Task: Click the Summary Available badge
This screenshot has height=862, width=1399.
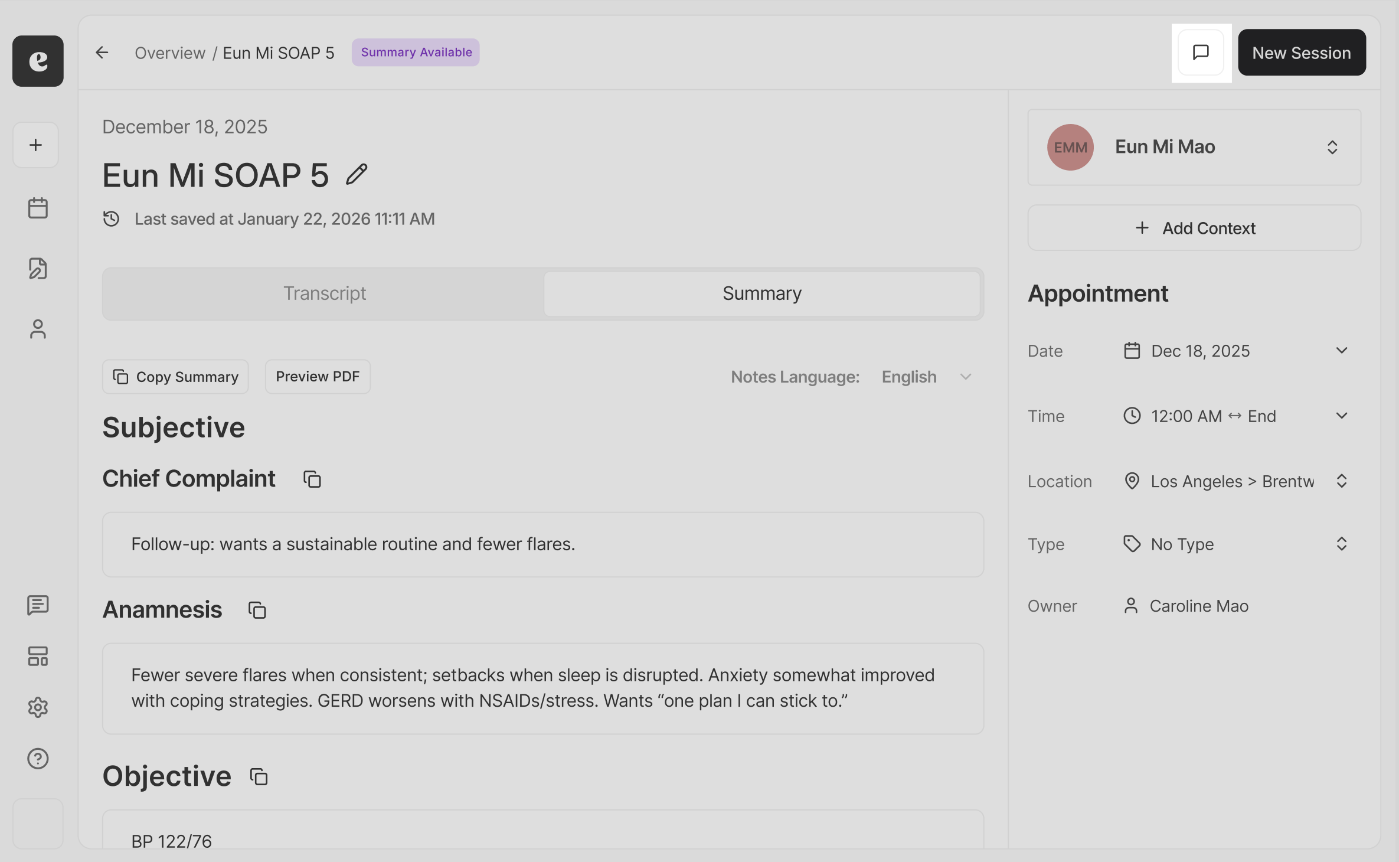Action: pyautogui.click(x=416, y=53)
